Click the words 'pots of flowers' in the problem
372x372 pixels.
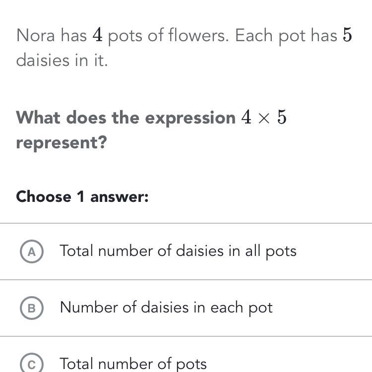[x=168, y=36]
